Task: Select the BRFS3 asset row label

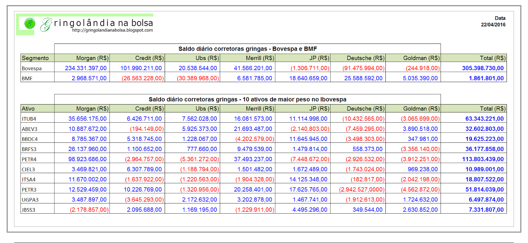Action: (x=29, y=149)
